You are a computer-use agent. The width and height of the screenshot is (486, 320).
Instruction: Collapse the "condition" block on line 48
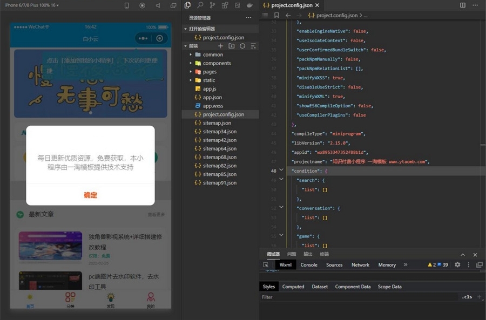[281, 171]
